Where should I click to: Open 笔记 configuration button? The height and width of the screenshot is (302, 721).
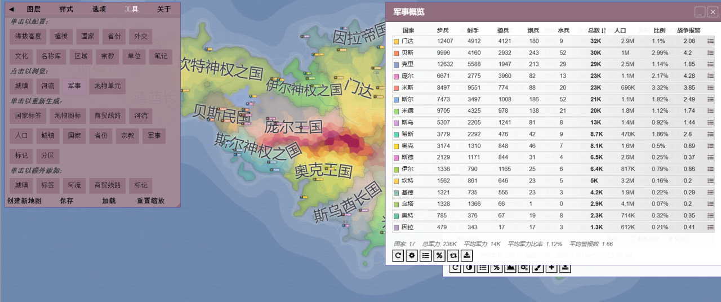click(161, 57)
